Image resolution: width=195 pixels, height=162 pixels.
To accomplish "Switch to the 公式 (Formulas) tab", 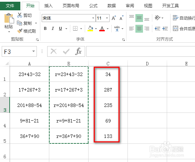I will (x=93, y=6).
